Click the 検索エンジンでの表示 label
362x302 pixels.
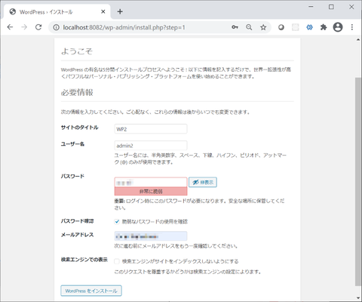click(x=84, y=260)
